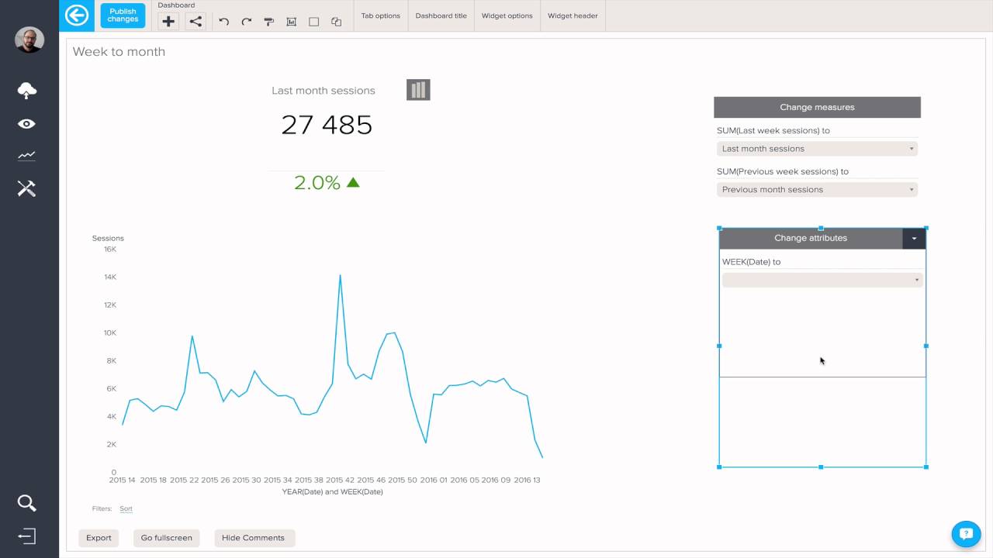993x558 pixels.
Task: Click the 2016 13 x-axis tick label
Action: click(x=527, y=480)
